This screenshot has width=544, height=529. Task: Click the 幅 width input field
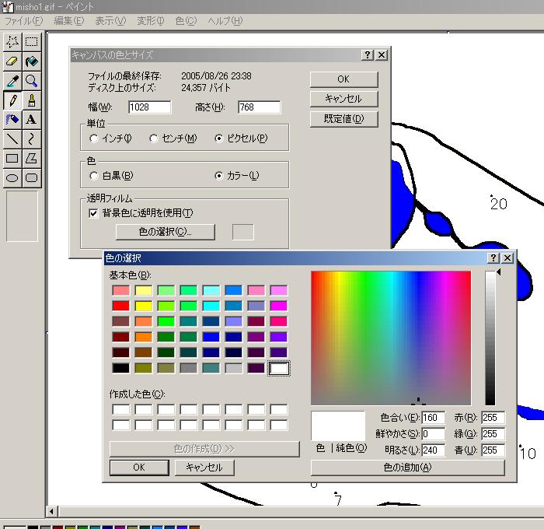pos(149,107)
